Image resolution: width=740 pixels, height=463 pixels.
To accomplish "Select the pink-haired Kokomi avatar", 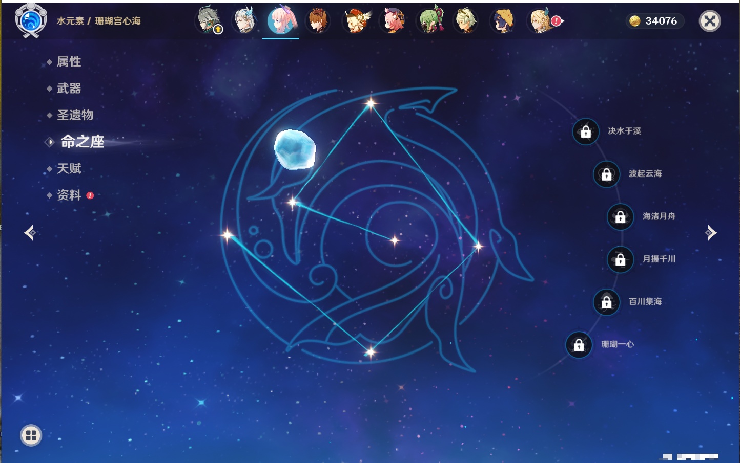I will [x=281, y=20].
